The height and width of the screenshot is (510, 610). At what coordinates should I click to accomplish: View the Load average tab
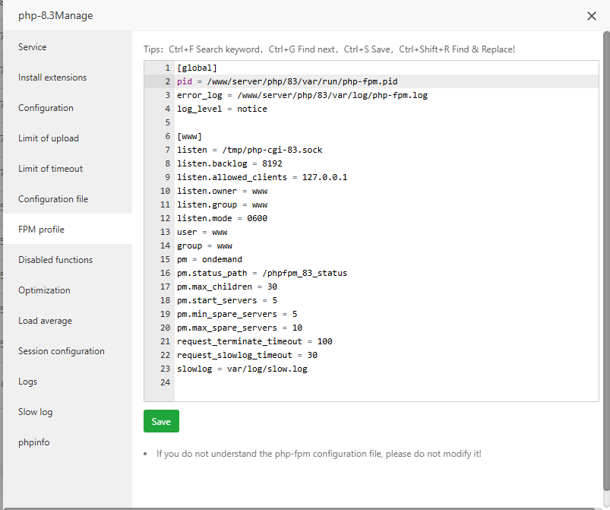pyautogui.click(x=45, y=321)
